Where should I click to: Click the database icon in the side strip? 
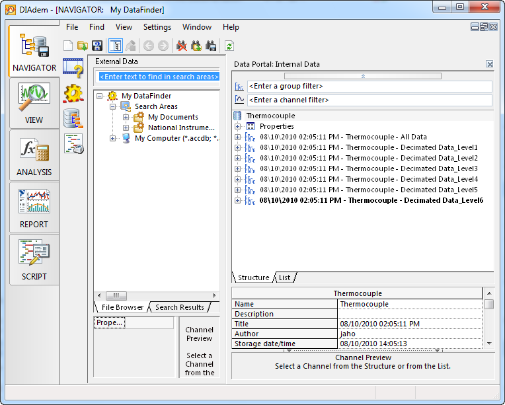point(73,118)
